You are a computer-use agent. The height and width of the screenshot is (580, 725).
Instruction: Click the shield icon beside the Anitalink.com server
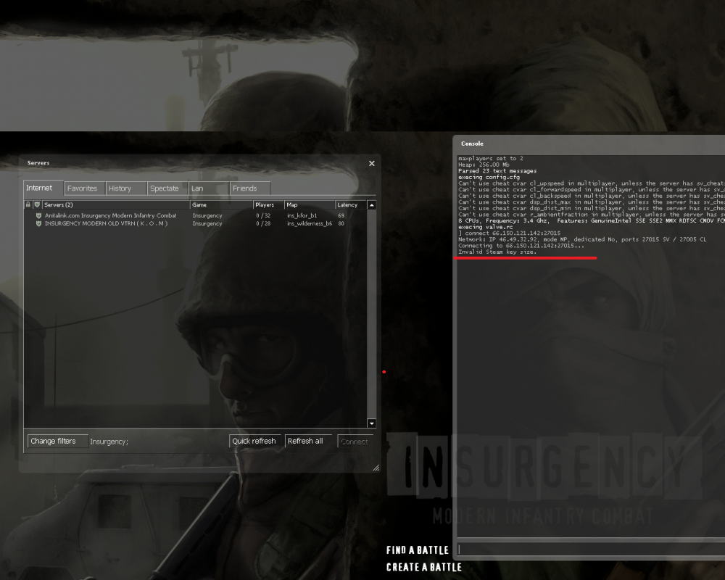pos(38,215)
